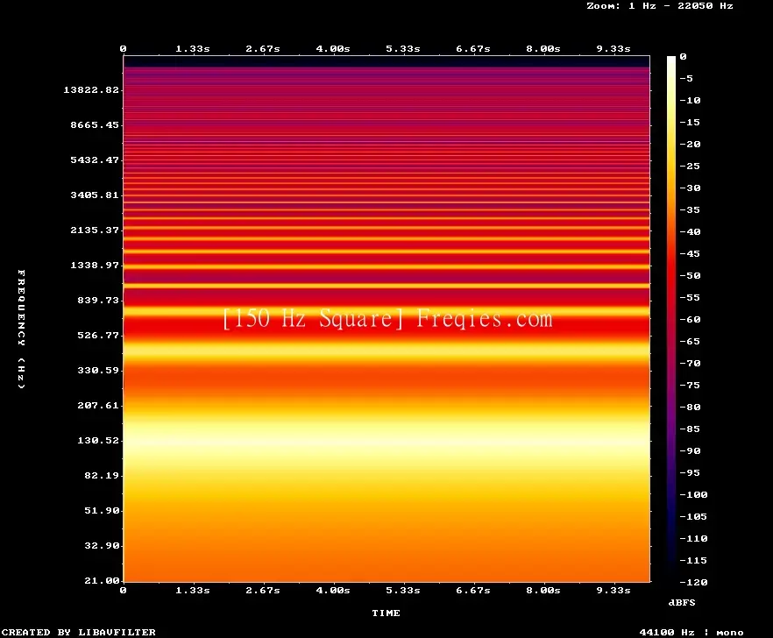The width and height of the screenshot is (773, 638).
Task: Click the -85 dBFS scale value
Action: [x=690, y=429]
